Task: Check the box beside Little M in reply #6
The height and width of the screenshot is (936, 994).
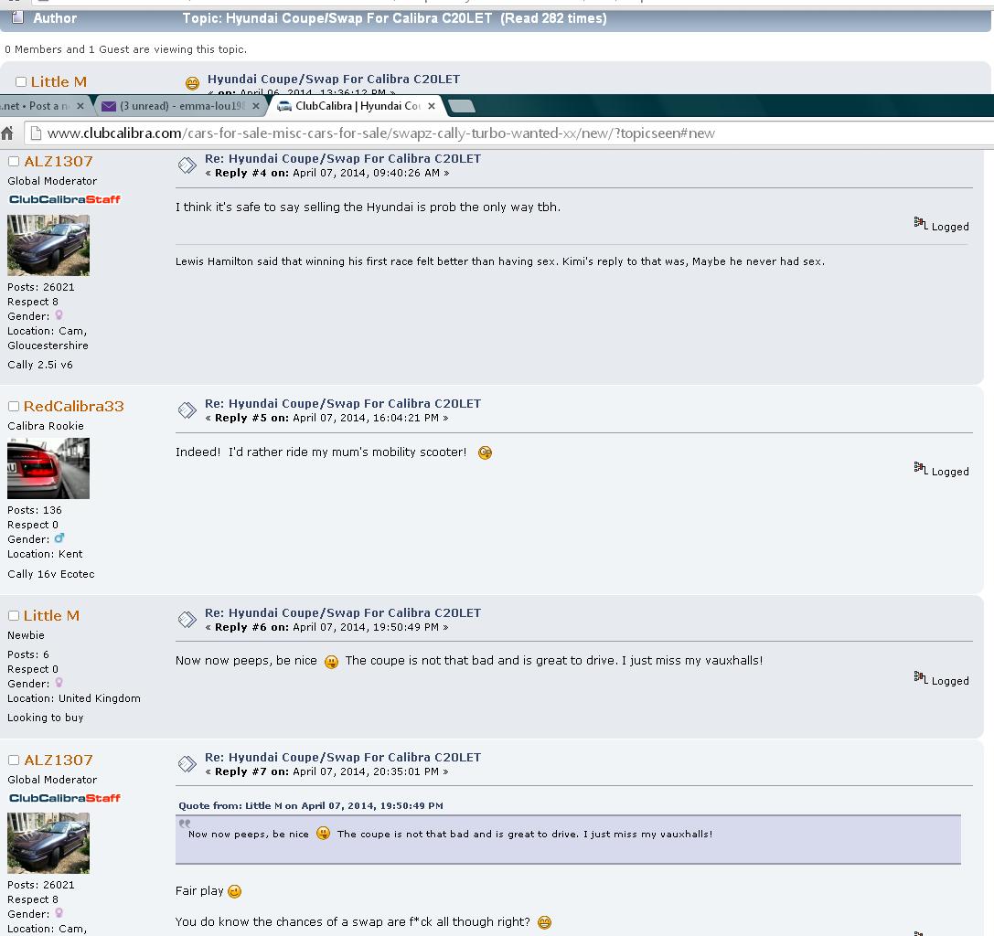Action: [14, 616]
